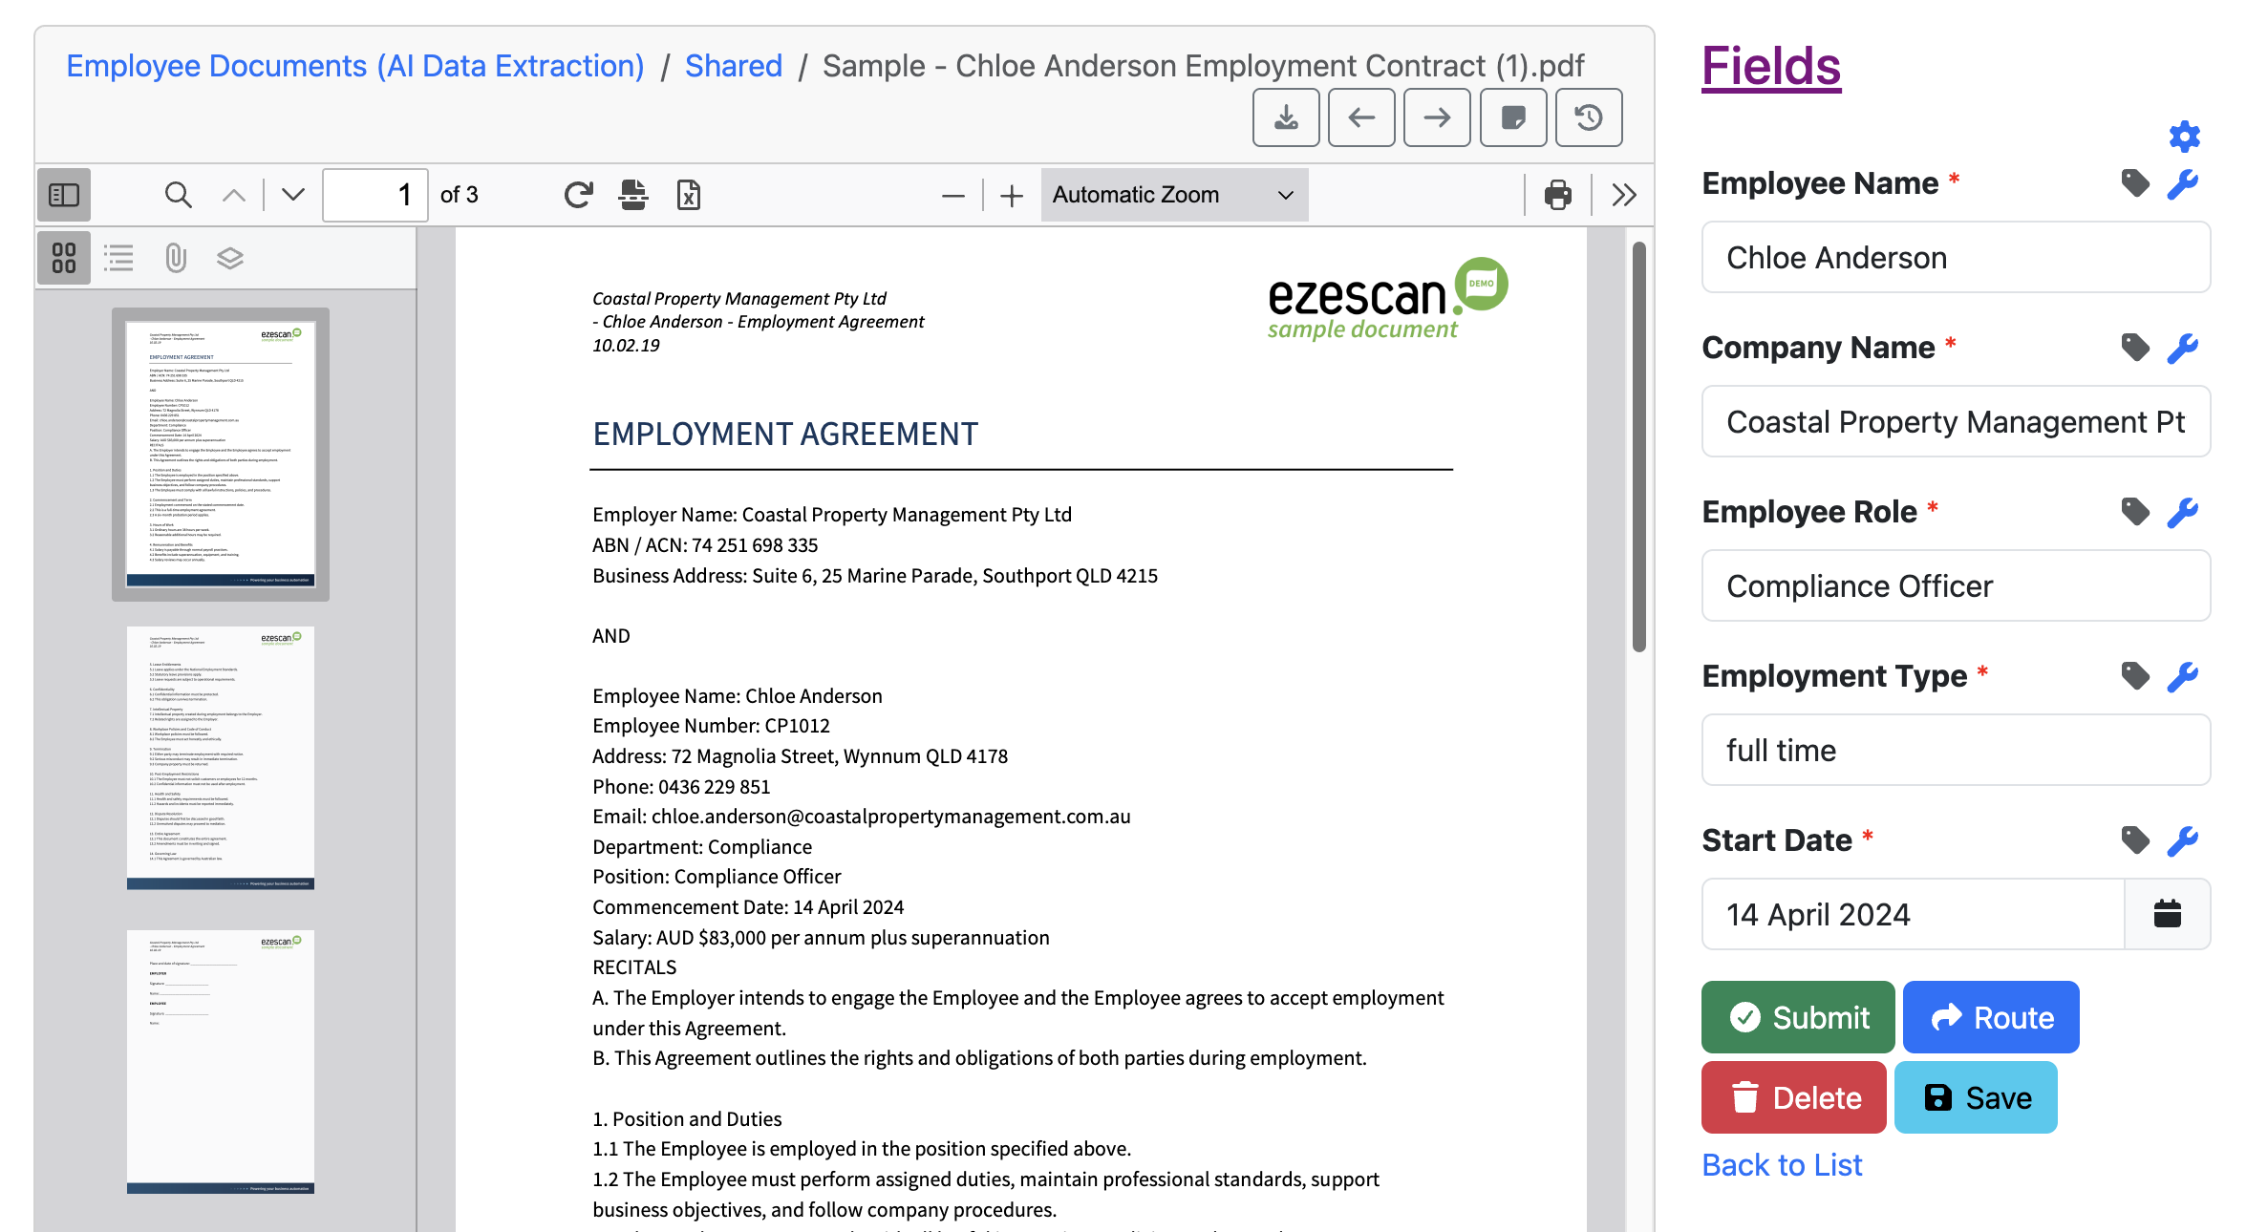Screen dimensions: 2268x1232
Task: Follow the Back to List link
Action: [1782, 1165]
